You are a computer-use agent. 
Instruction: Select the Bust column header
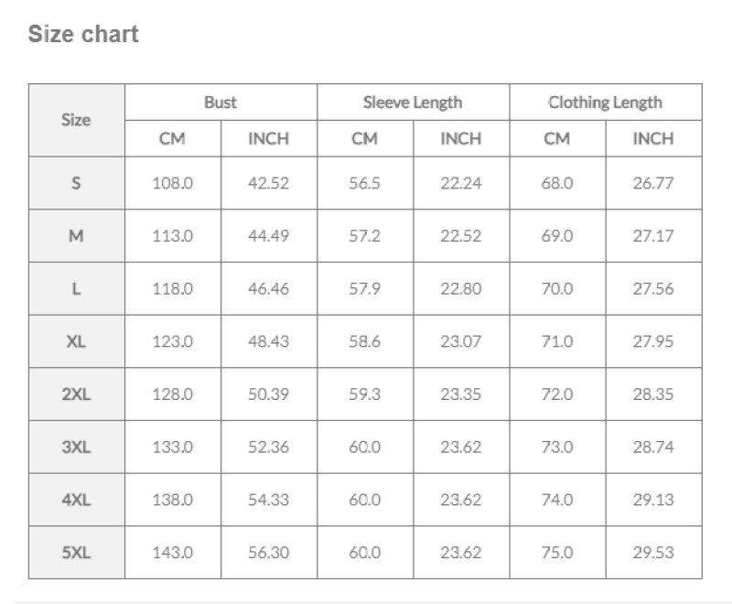(x=221, y=102)
